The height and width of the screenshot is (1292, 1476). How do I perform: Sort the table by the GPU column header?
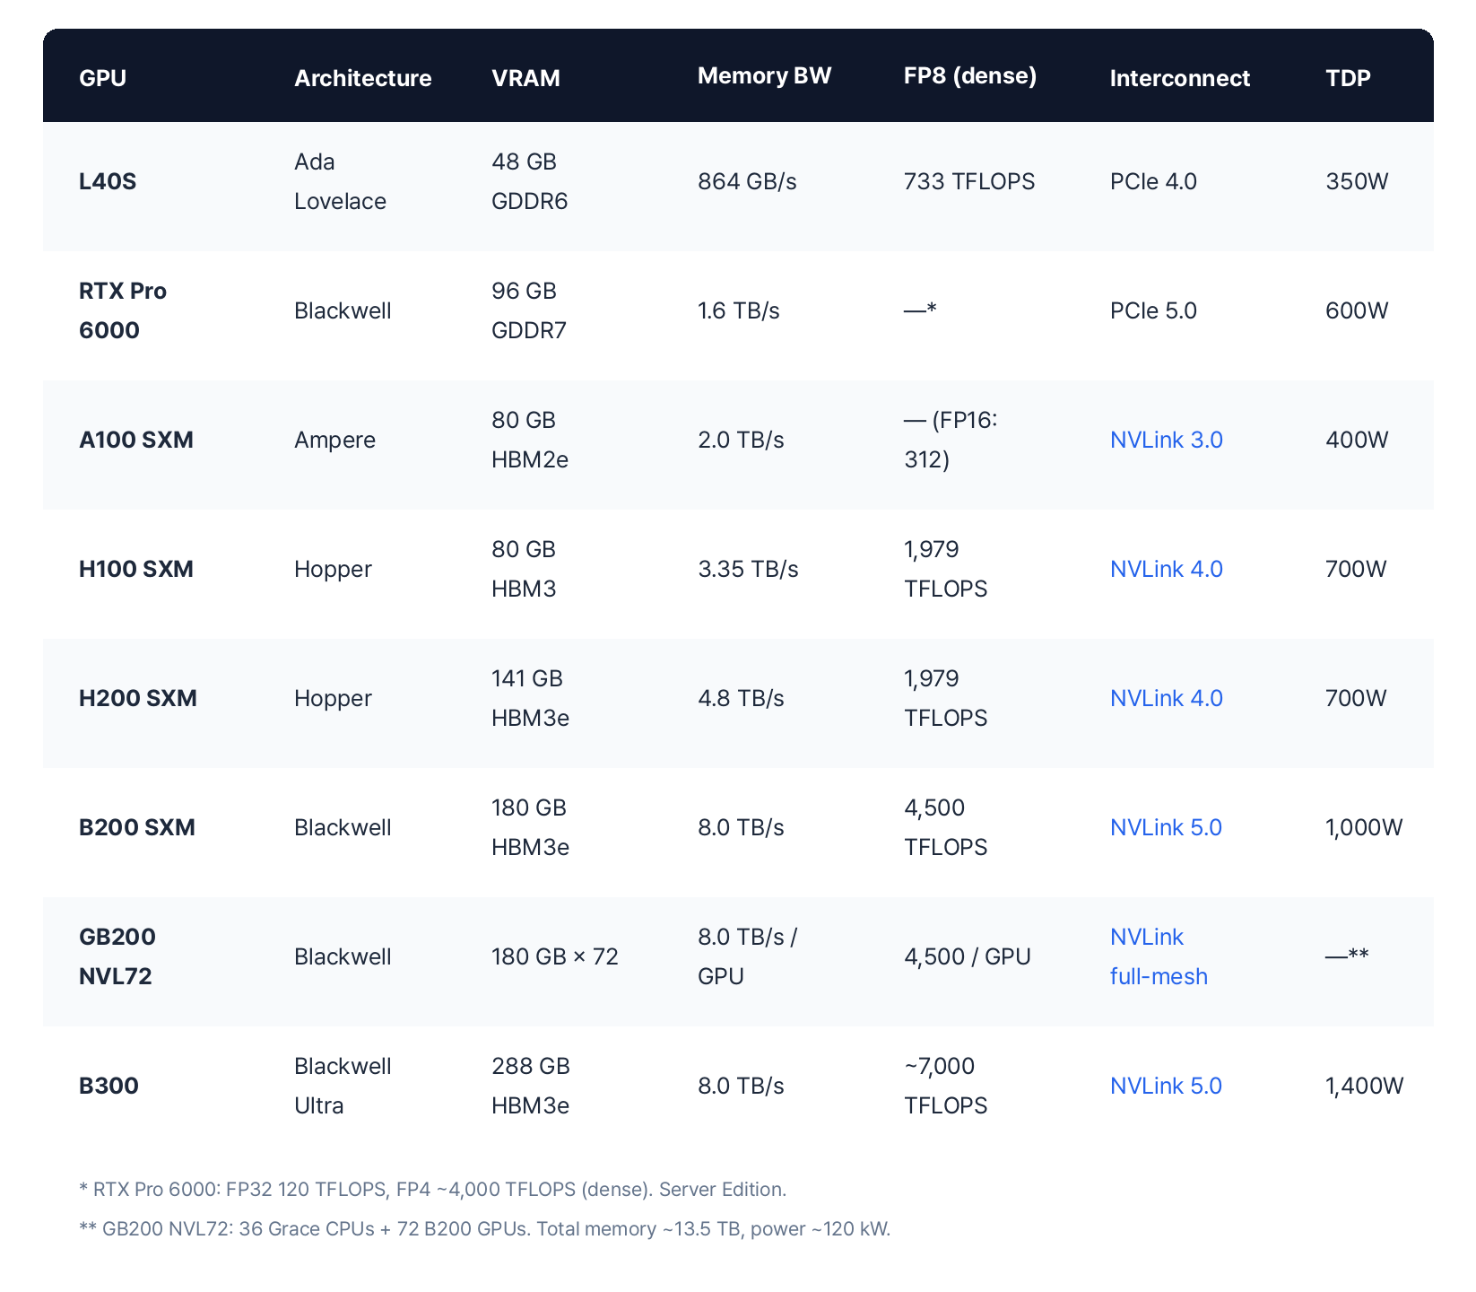pyautogui.click(x=102, y=78)
